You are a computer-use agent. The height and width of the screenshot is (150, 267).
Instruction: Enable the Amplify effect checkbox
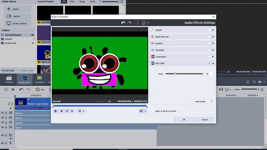coord(209,30)
